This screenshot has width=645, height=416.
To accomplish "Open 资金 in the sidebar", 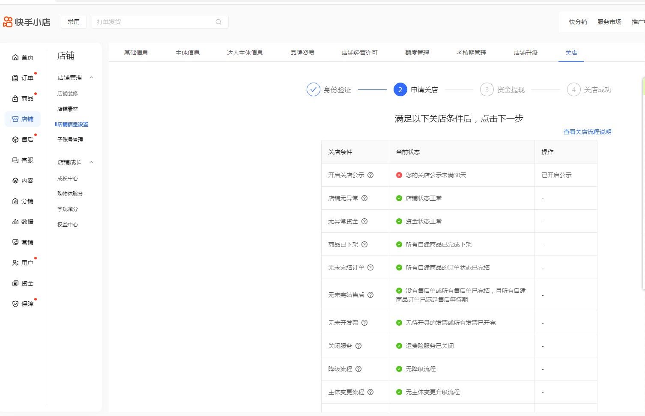I will point(23,283).
